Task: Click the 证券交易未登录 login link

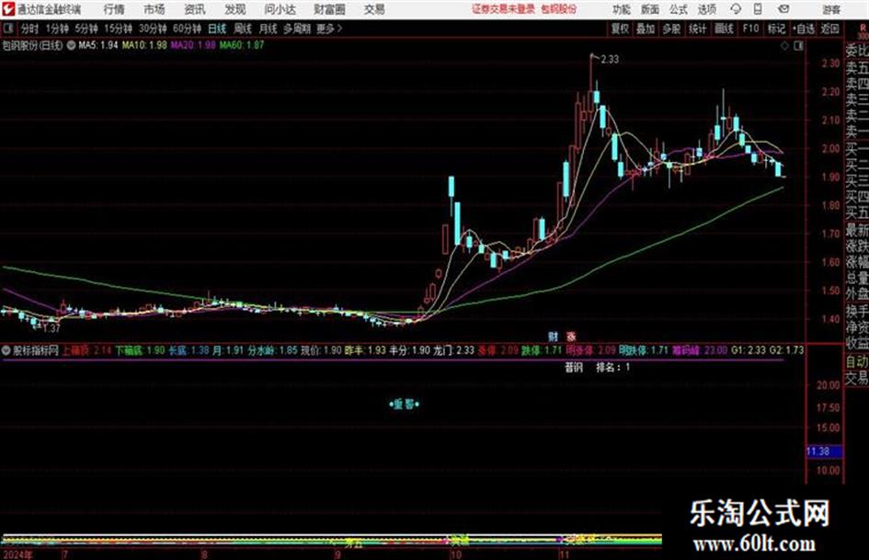Action: click(x=504, y=9)
